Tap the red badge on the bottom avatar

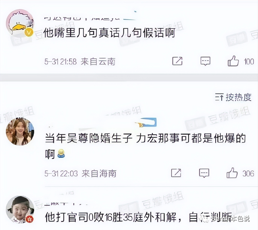click(29, 219)
